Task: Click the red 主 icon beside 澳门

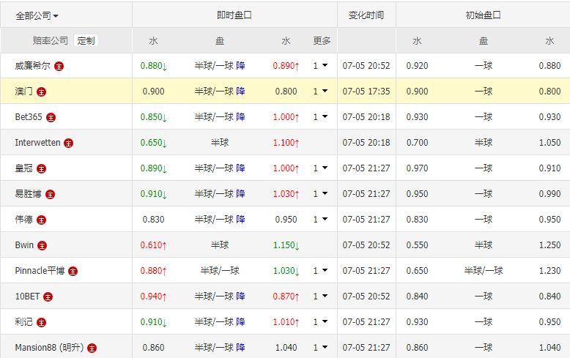Action: click(42, 92)
